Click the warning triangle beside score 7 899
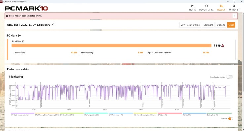Viewport: 244px width, 131px height. [x=223, y=45]
